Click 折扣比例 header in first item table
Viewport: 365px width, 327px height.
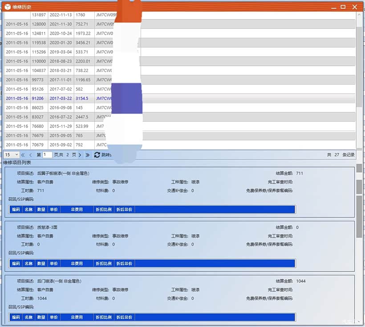click(103, 209)
